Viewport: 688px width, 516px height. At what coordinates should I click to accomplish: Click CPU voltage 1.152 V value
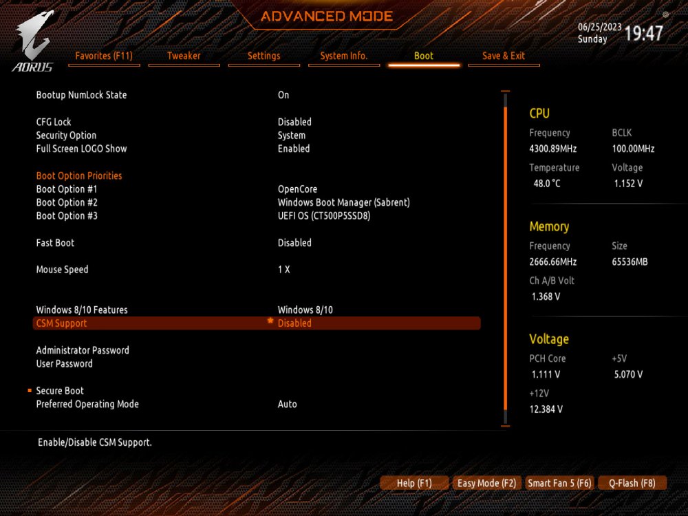628,184
